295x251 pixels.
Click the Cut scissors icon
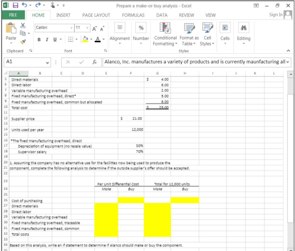[x=23, y=25]
